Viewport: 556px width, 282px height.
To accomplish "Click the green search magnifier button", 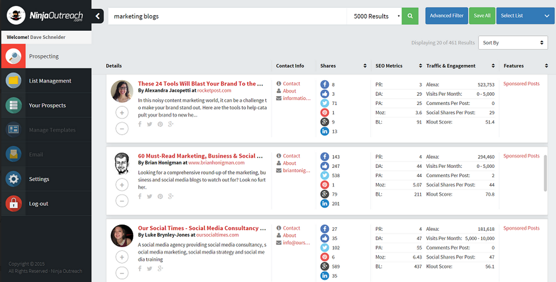I will pos(410,16).
